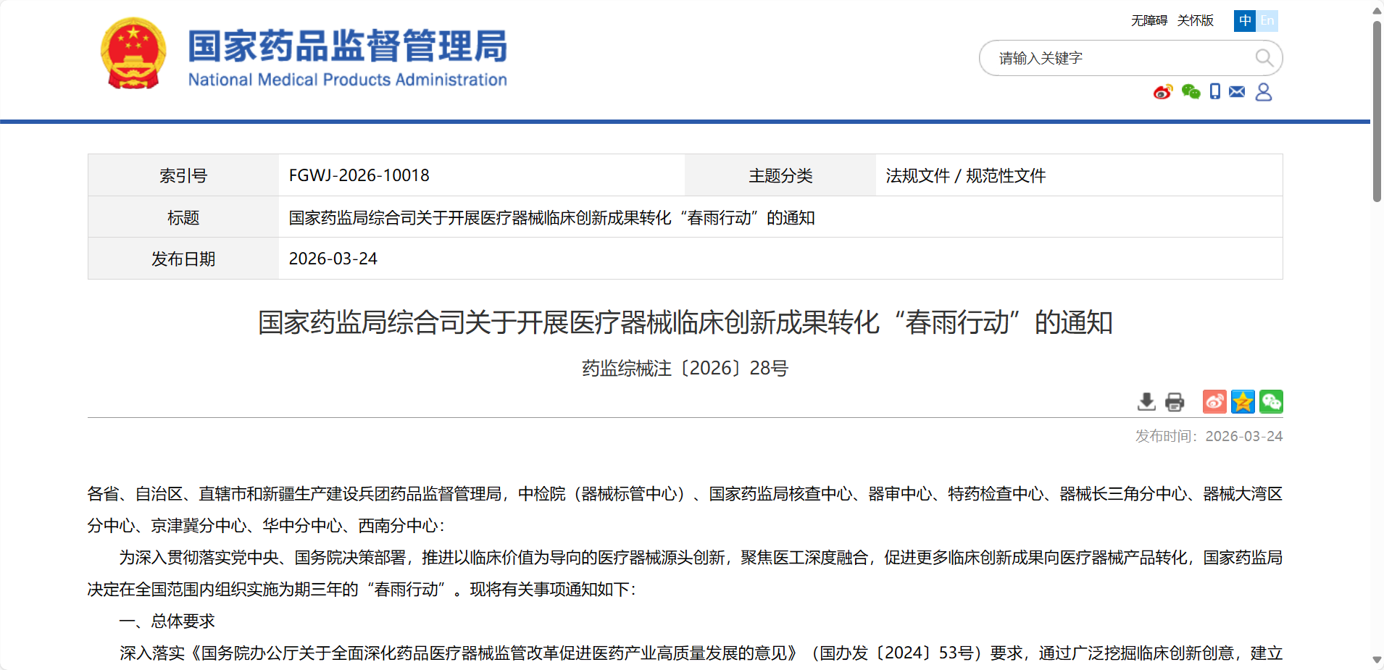Share the article to WeChat
1384x670 pixels.
point(1272,401)
